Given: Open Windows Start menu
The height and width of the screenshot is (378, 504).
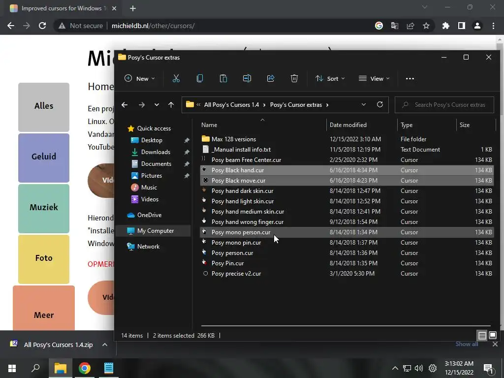Looking at the screenshot, I should coord(12,368).
